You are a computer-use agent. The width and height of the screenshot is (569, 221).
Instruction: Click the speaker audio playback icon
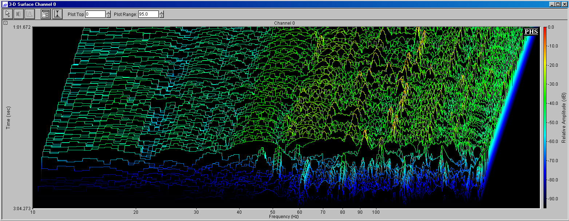pyautogui.click(x=19, y=14)
